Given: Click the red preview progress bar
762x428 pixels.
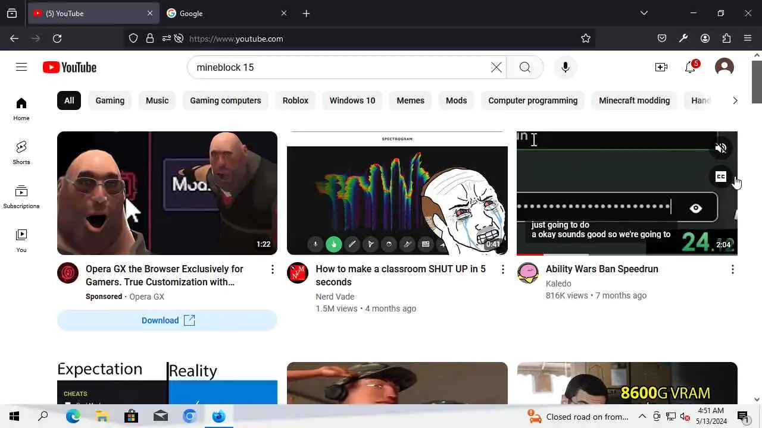Looking at the screenshot, I should pos(530,254).
